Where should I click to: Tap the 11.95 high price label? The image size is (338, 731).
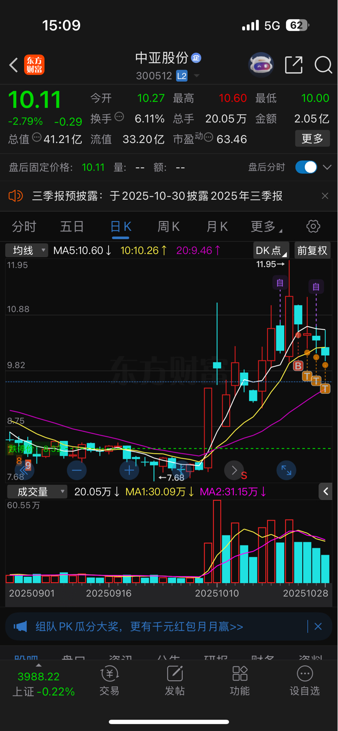click(270, 264)
